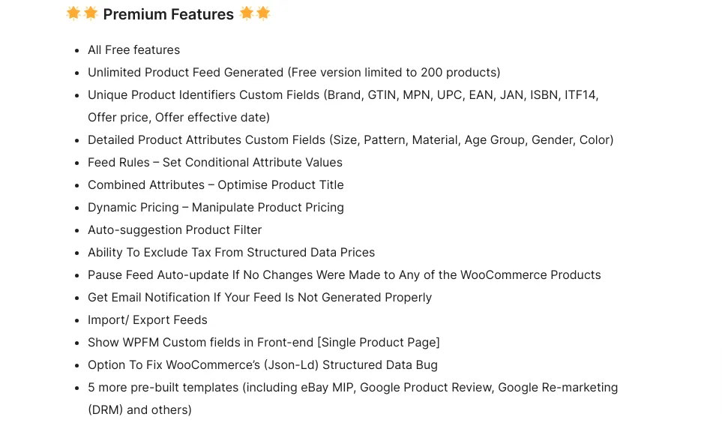Click the 'Detailed Product Attributes Custom Fields' item
The height and width of the screenshot is (435, 722).
pyautogui.click(x=350, y=140)
